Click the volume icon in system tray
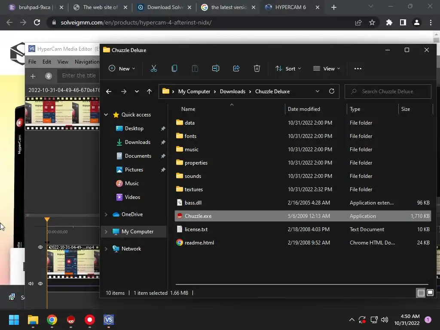This screenshot has height=330, width=440. pos(385,320)
